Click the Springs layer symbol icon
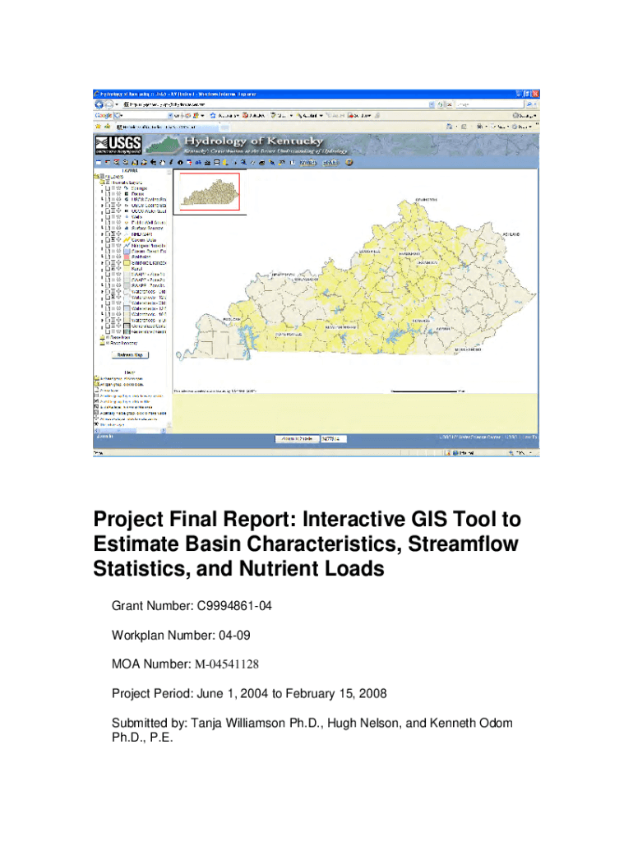The image size is (633, 842). (126, 187)
